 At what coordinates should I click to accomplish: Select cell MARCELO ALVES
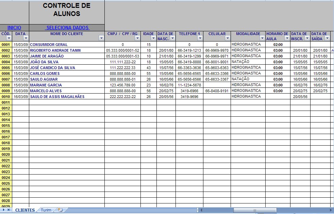pyautogui.click(x=67, y=90)
